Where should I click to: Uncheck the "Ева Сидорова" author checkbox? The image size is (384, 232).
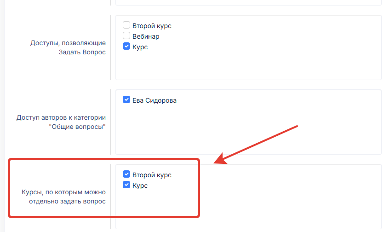(126, 100)
